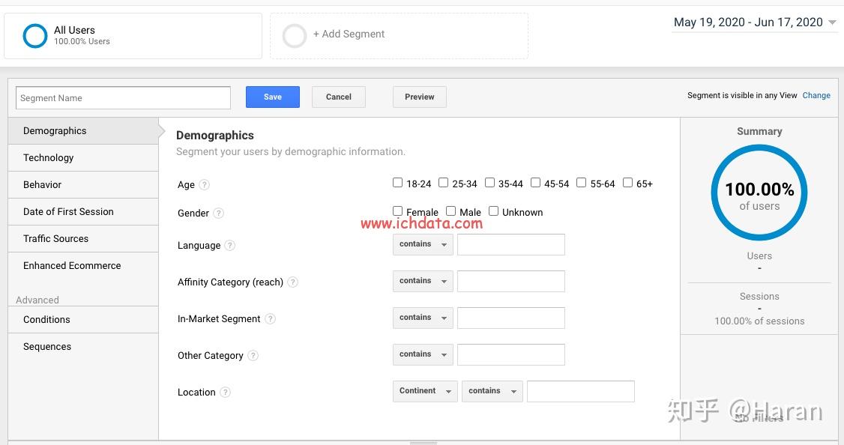Open the Language help question mark
The height and width of the screenshot is (445, 844).
coord(230,245)
